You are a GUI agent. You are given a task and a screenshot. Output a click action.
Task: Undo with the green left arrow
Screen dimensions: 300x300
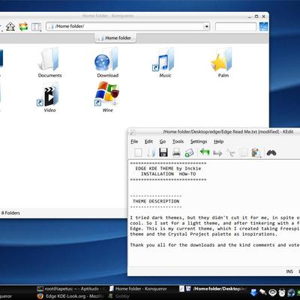point(205,152)
